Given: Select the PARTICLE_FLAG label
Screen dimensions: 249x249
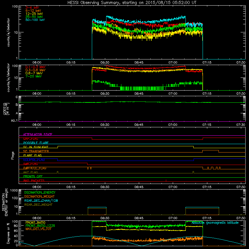Looking at the screenshot, I should click(35, 168).
